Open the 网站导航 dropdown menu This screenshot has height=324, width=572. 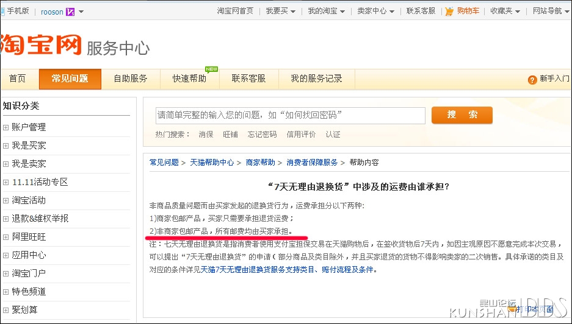click(551, 12)
